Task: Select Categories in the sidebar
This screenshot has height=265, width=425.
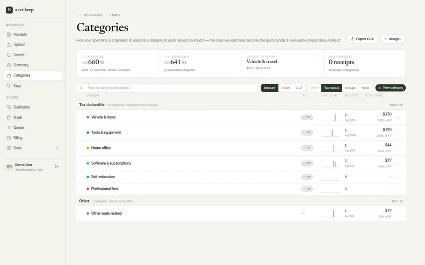Action: [33, 75]
